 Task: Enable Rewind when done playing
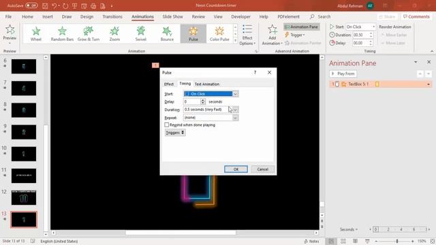166,125
